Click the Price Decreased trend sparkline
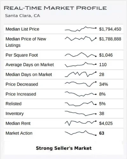This screenshot has height=159, width=127. point(81,84)
